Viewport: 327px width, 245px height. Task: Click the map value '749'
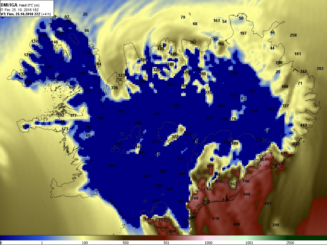click(x=148, y=219)
